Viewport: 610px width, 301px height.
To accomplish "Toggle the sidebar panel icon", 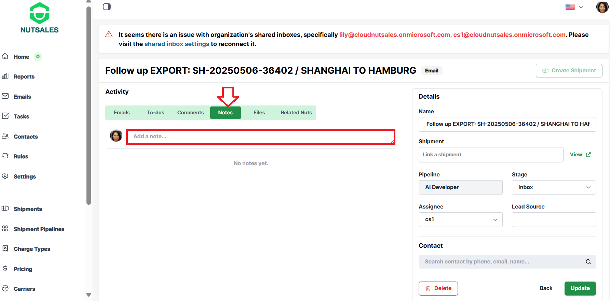I will [107, 7].
